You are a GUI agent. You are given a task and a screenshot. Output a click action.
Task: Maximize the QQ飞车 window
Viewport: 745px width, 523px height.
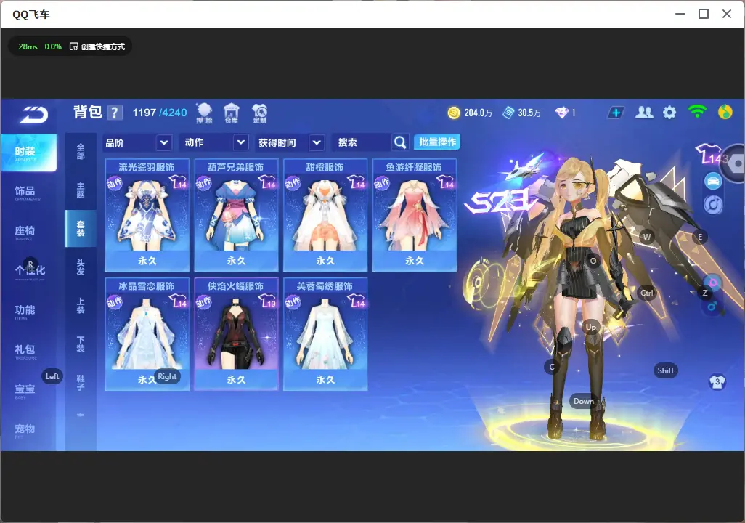pos(704,14)
